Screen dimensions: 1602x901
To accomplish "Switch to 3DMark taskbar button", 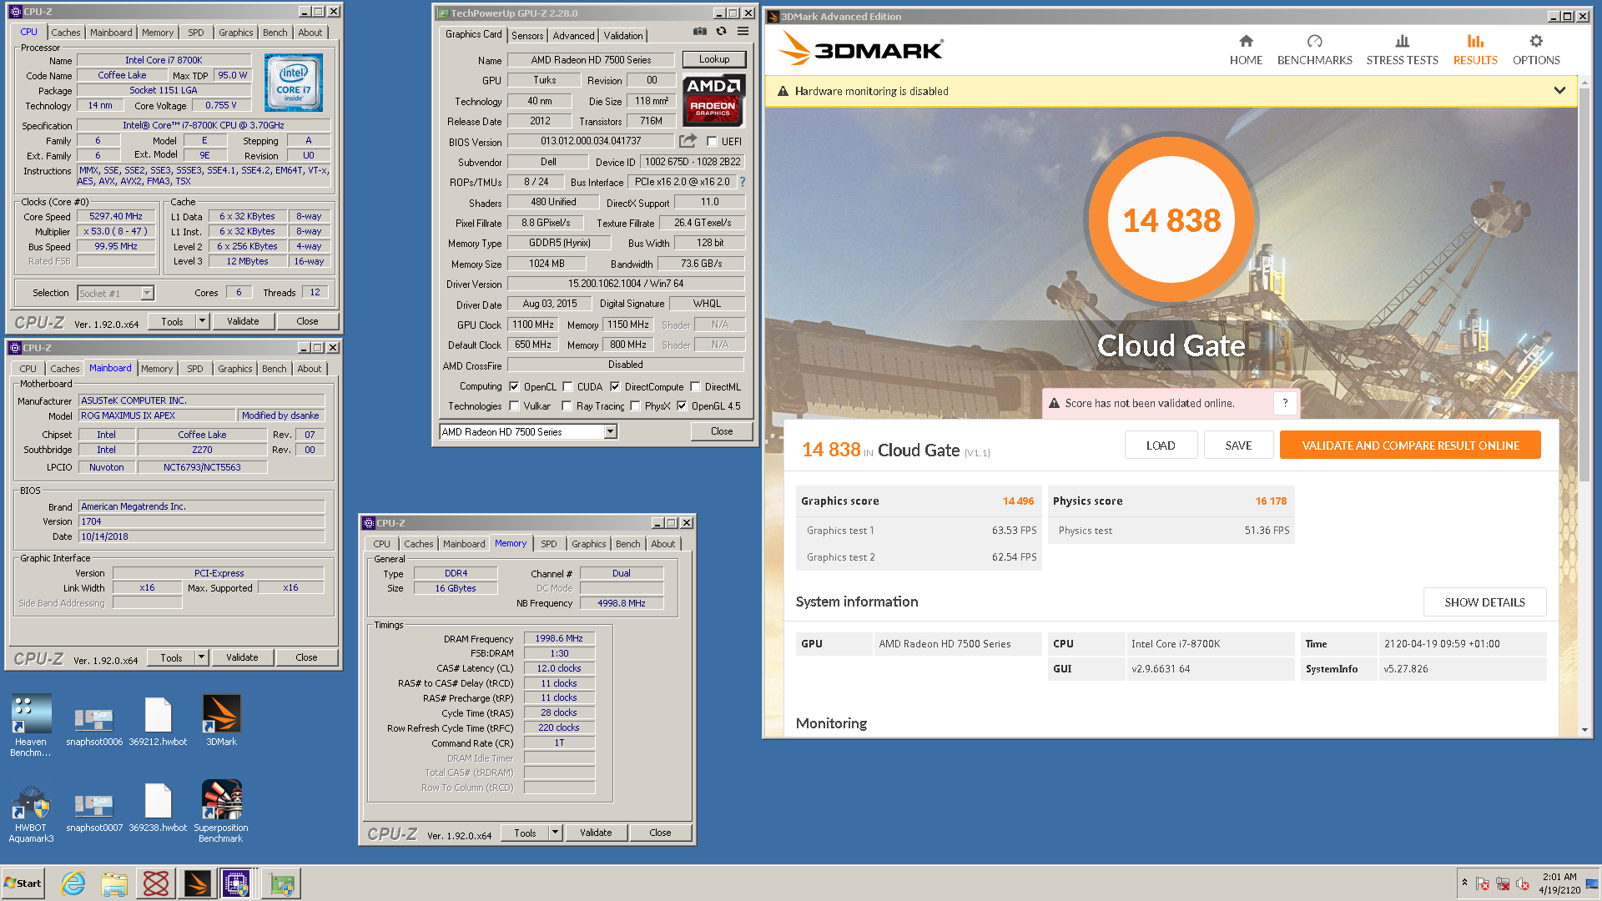I will [x=198, y=883].
